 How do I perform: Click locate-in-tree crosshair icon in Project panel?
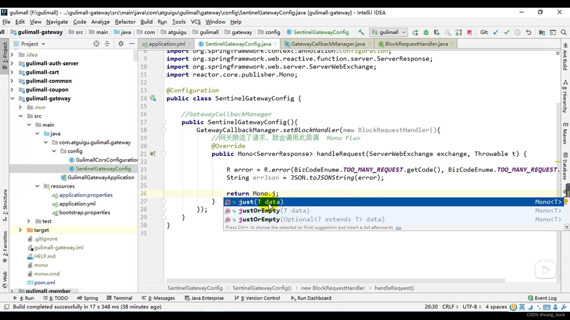pyautogui.click(x=96, y=44)
